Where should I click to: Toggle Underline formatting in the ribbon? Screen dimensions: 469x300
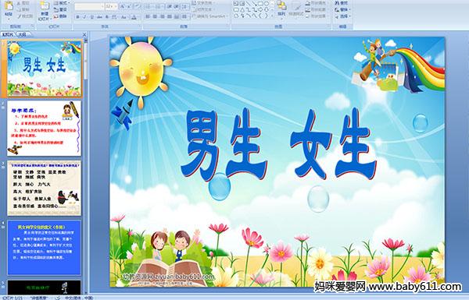pyautogui.click(x=92, y=17)
